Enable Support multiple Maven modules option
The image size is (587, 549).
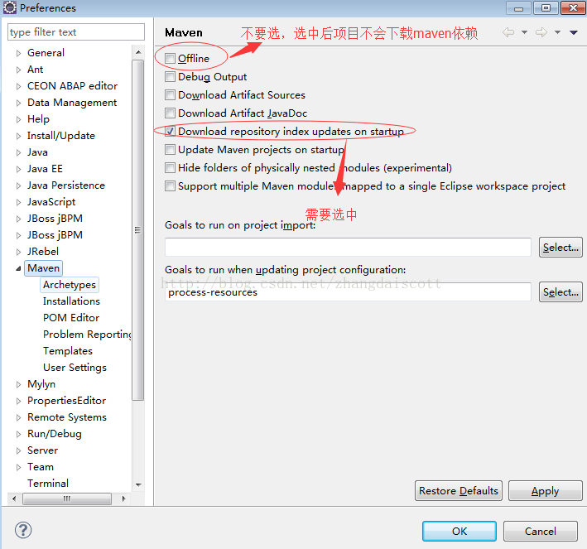tap(170, 185)
